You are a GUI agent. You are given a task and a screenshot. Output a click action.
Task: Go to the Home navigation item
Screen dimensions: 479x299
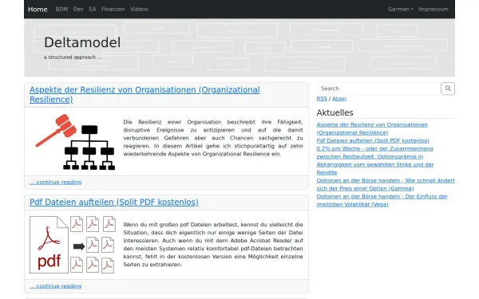tap(38, 9)
